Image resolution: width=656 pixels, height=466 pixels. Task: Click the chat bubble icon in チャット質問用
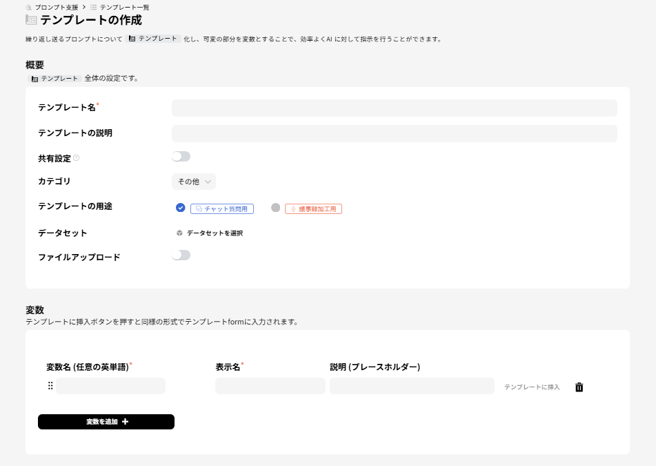(x=199, y=208)
